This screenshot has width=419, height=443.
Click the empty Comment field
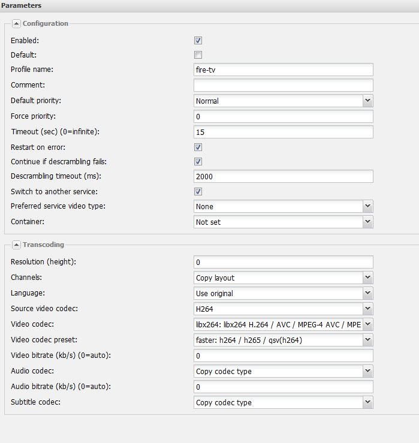click(x=284, y=85)
